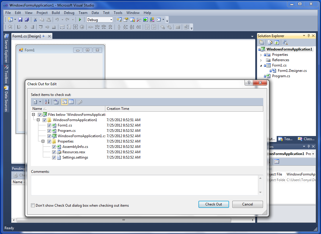Click the Refresh icon in Solution Explorer
This screenshot has height=234, width=321.
277,43
